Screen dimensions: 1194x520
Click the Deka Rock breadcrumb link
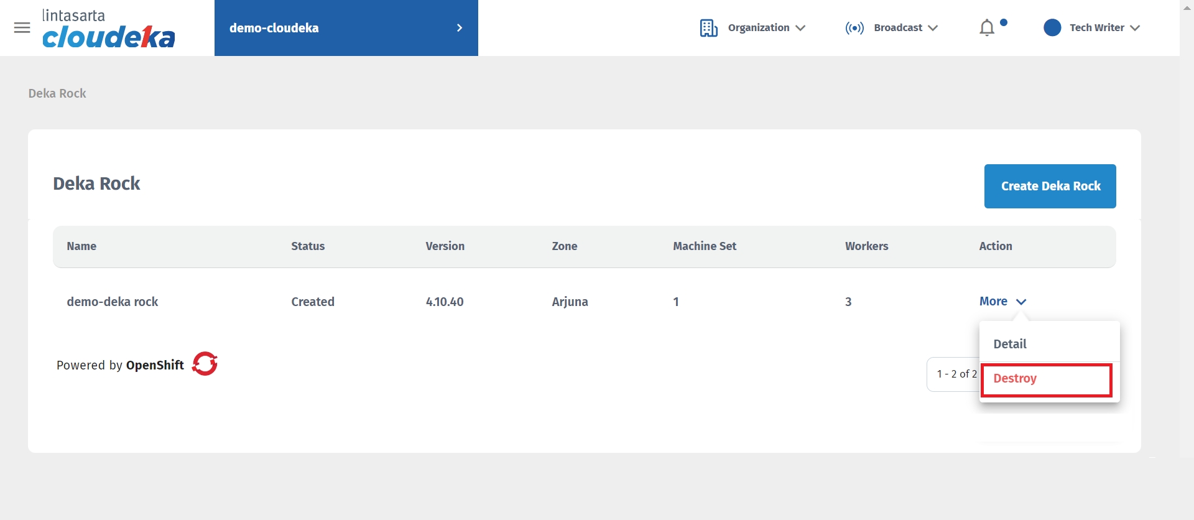pos(57,93)
